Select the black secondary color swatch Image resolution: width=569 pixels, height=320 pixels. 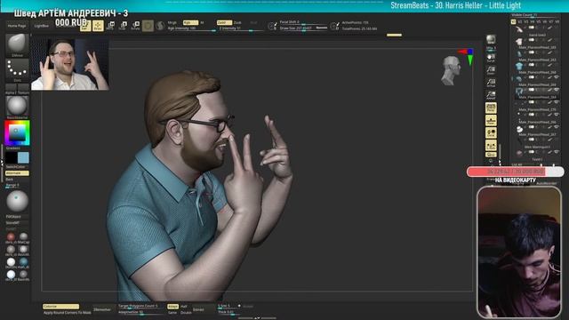(11, 158)
